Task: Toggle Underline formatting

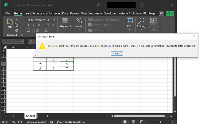Action: pyautogui.click(x=39, y=25)
